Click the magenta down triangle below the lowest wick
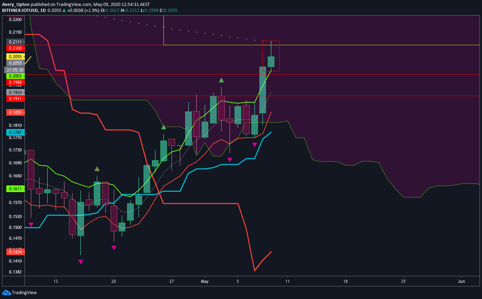This screenshot has height=299, width=482. 81,262
